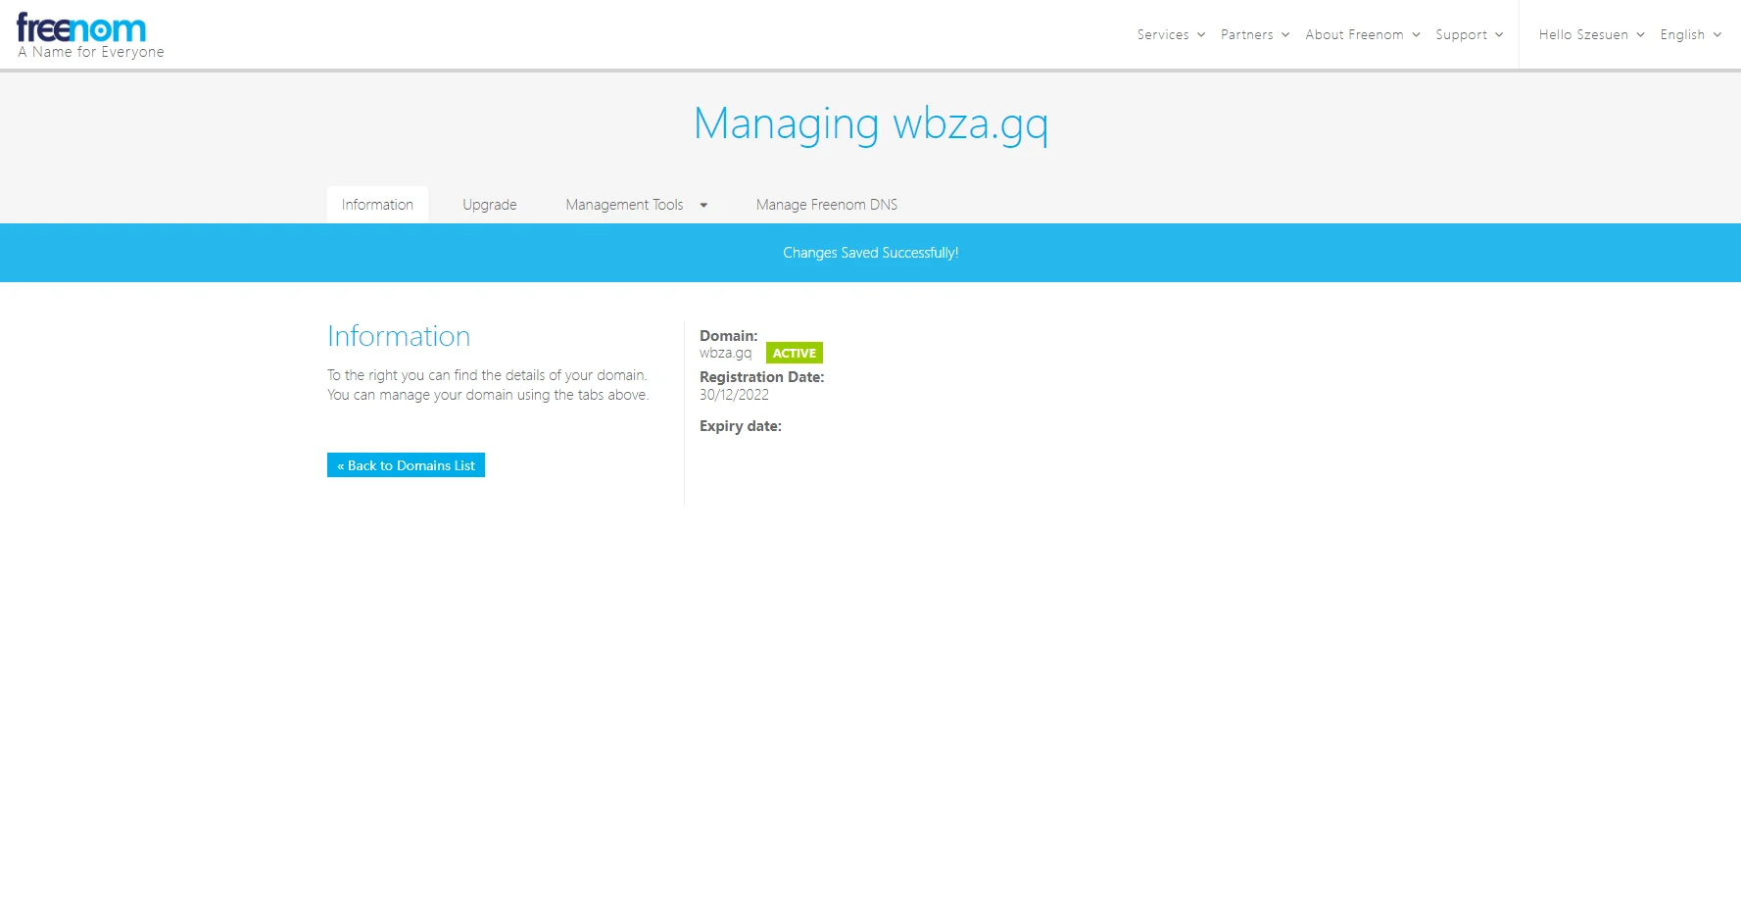Click the chevron next to About Freenom

tap(1416, 34)
